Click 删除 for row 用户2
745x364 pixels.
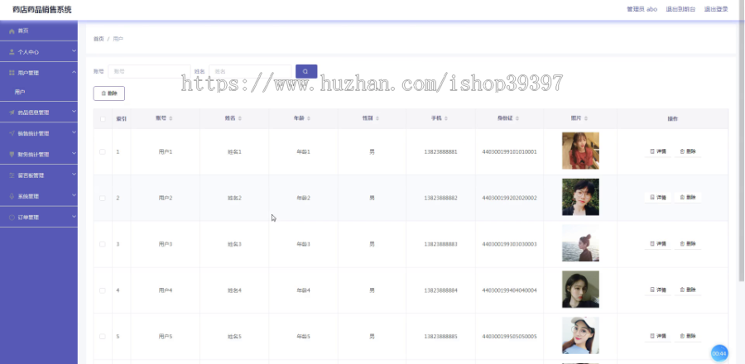[688, 198]
